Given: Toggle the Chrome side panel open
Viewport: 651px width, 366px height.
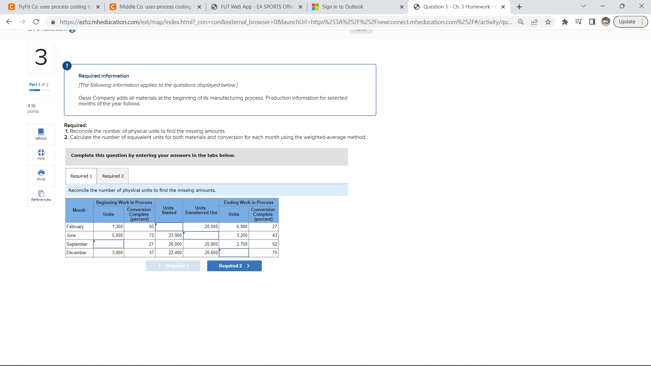Looking at the screenshot, I should 592,21.
